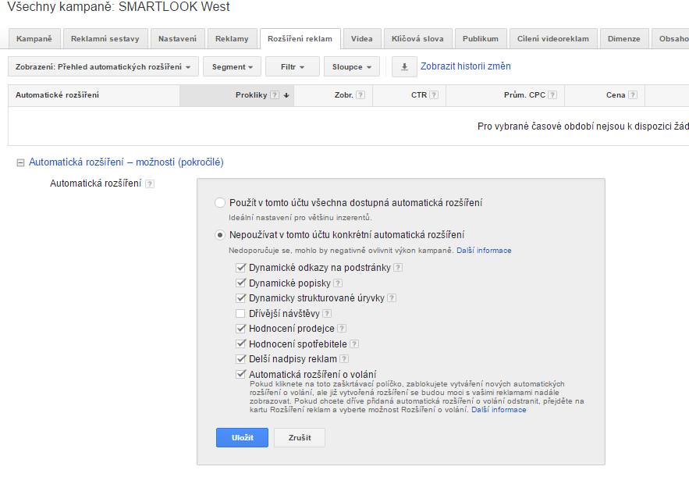Open the Segment dropdown
The height and width of the screenshot is (495, 689).
tap(232, 67)
